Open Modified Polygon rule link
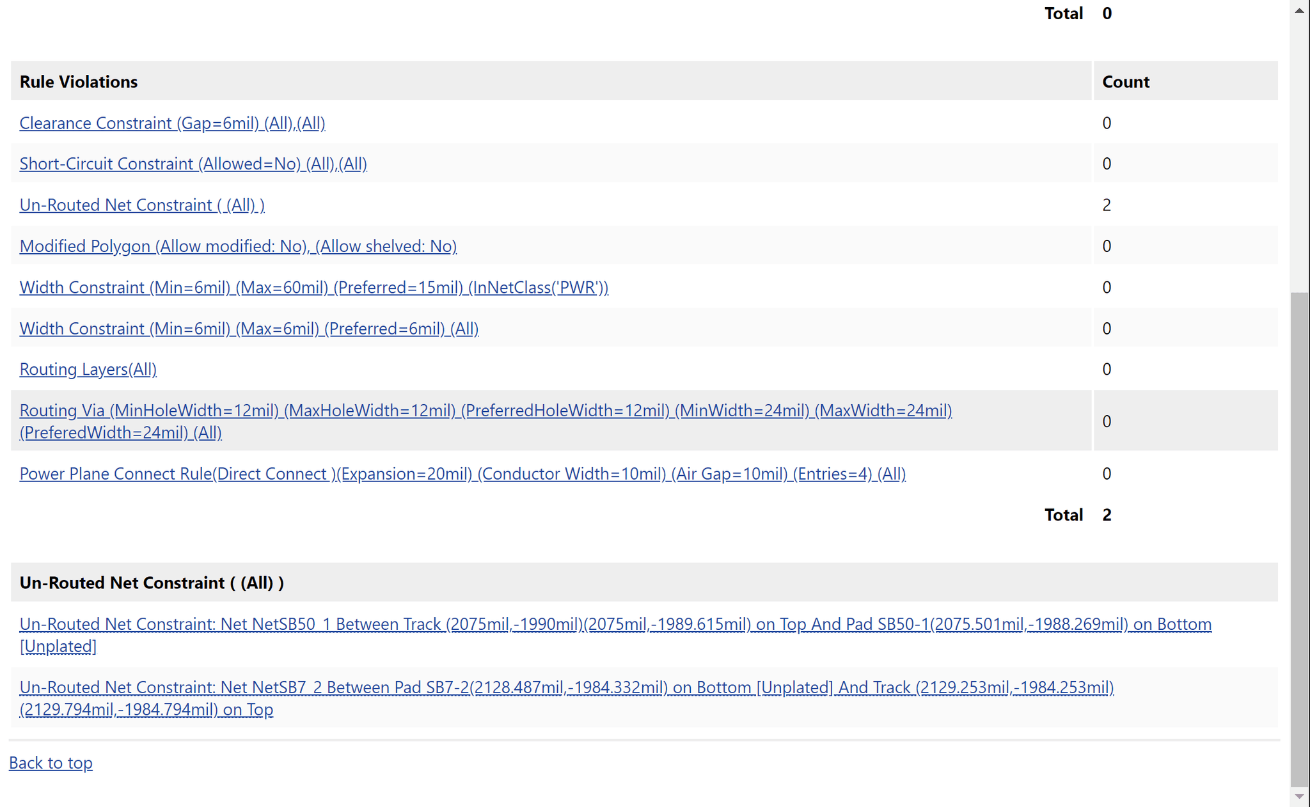 [x=238, y=246]
